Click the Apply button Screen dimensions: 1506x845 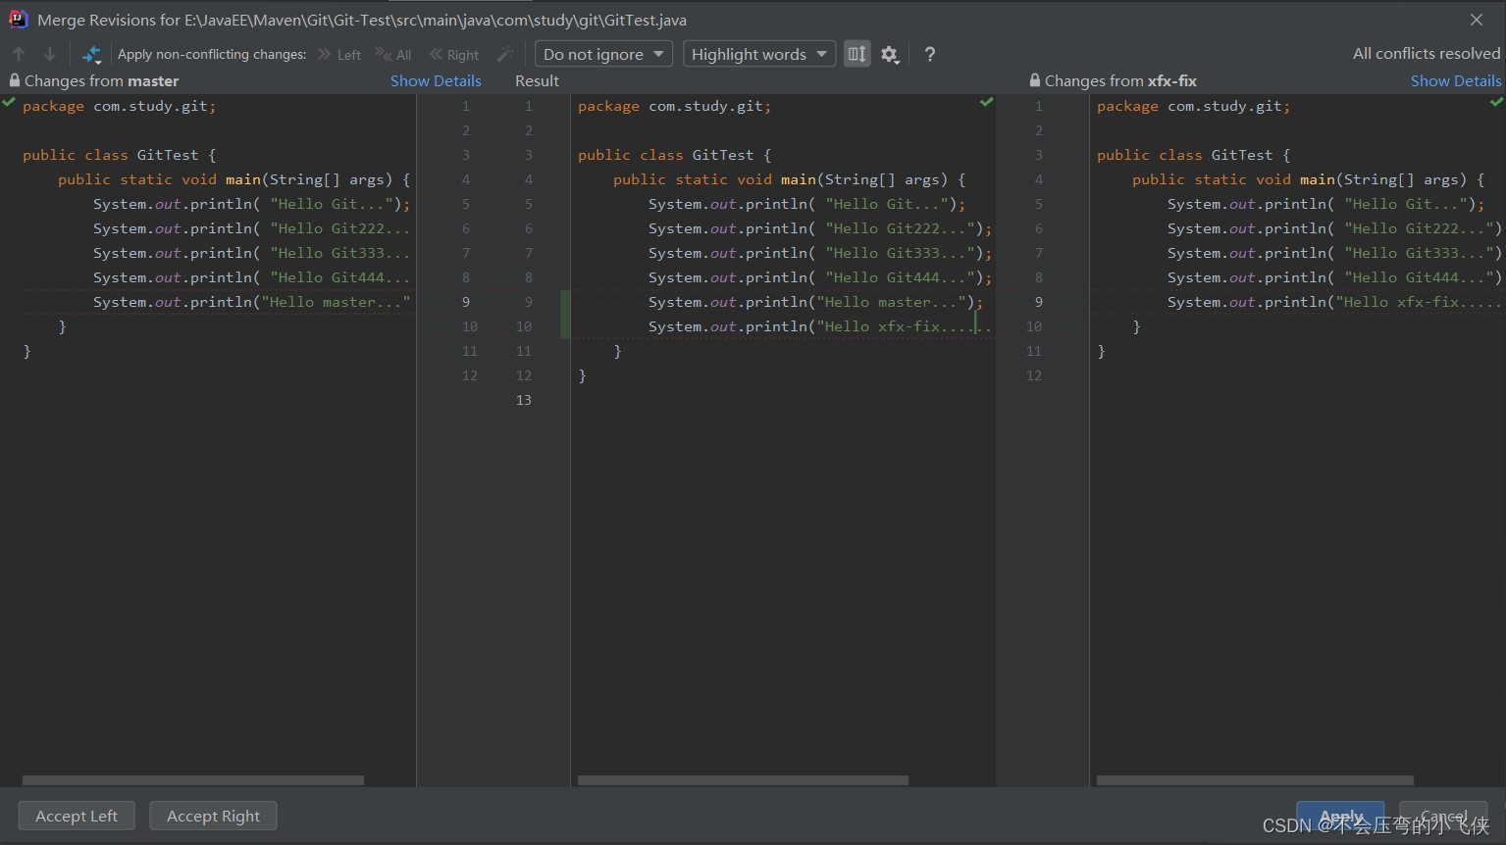pyautogui.click(x=1340, y=816)
